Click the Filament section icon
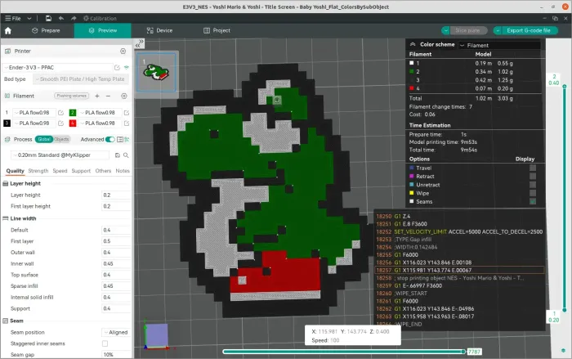Screen dimensions: 572x359 coord(7,96)
